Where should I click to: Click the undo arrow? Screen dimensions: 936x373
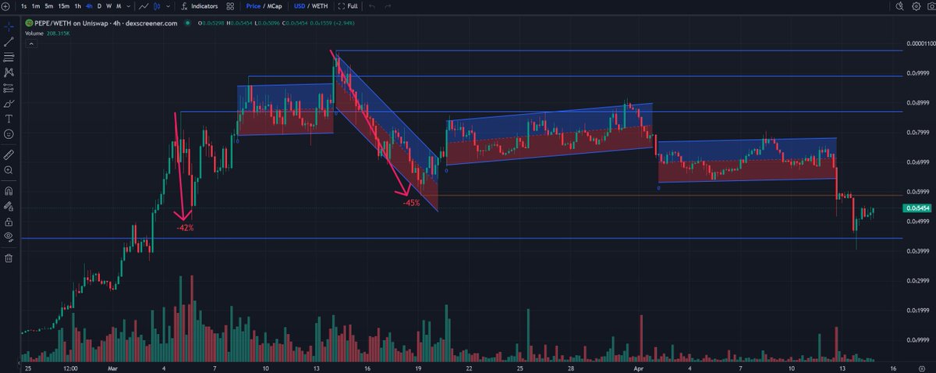370,5
